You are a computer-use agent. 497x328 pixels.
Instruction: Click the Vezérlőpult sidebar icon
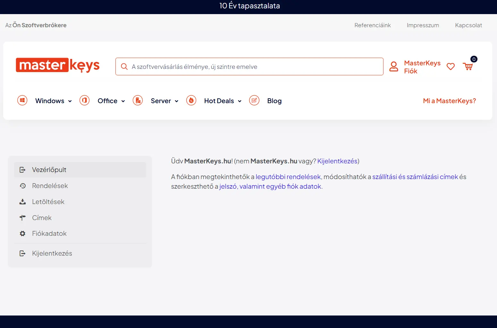pyautogui.click(x=22, y=170)
